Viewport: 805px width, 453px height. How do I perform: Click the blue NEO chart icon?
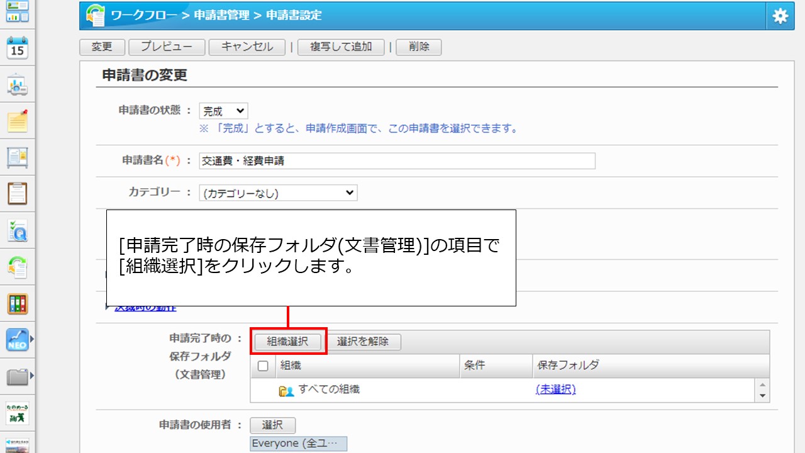[17, 340]
